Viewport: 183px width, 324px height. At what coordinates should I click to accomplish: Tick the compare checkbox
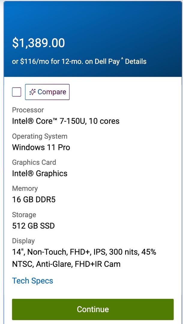click(16, 92)
